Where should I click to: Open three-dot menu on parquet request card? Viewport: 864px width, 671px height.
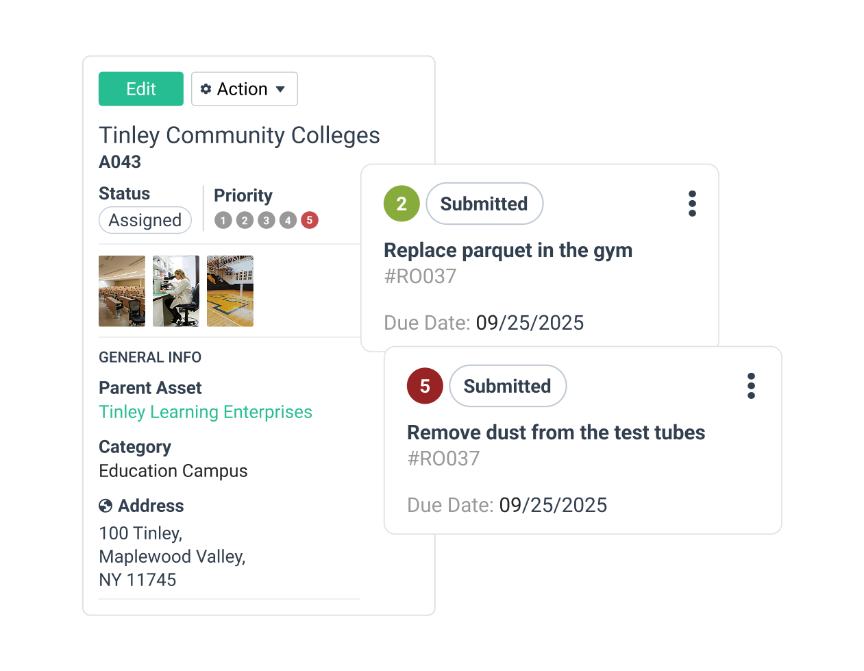(x=692, y=204)
